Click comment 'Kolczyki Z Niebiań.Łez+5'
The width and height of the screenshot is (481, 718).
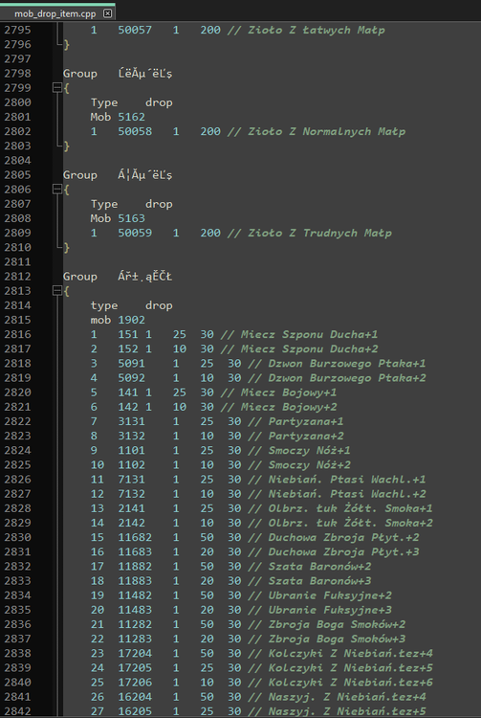click(x=350, y=668)
